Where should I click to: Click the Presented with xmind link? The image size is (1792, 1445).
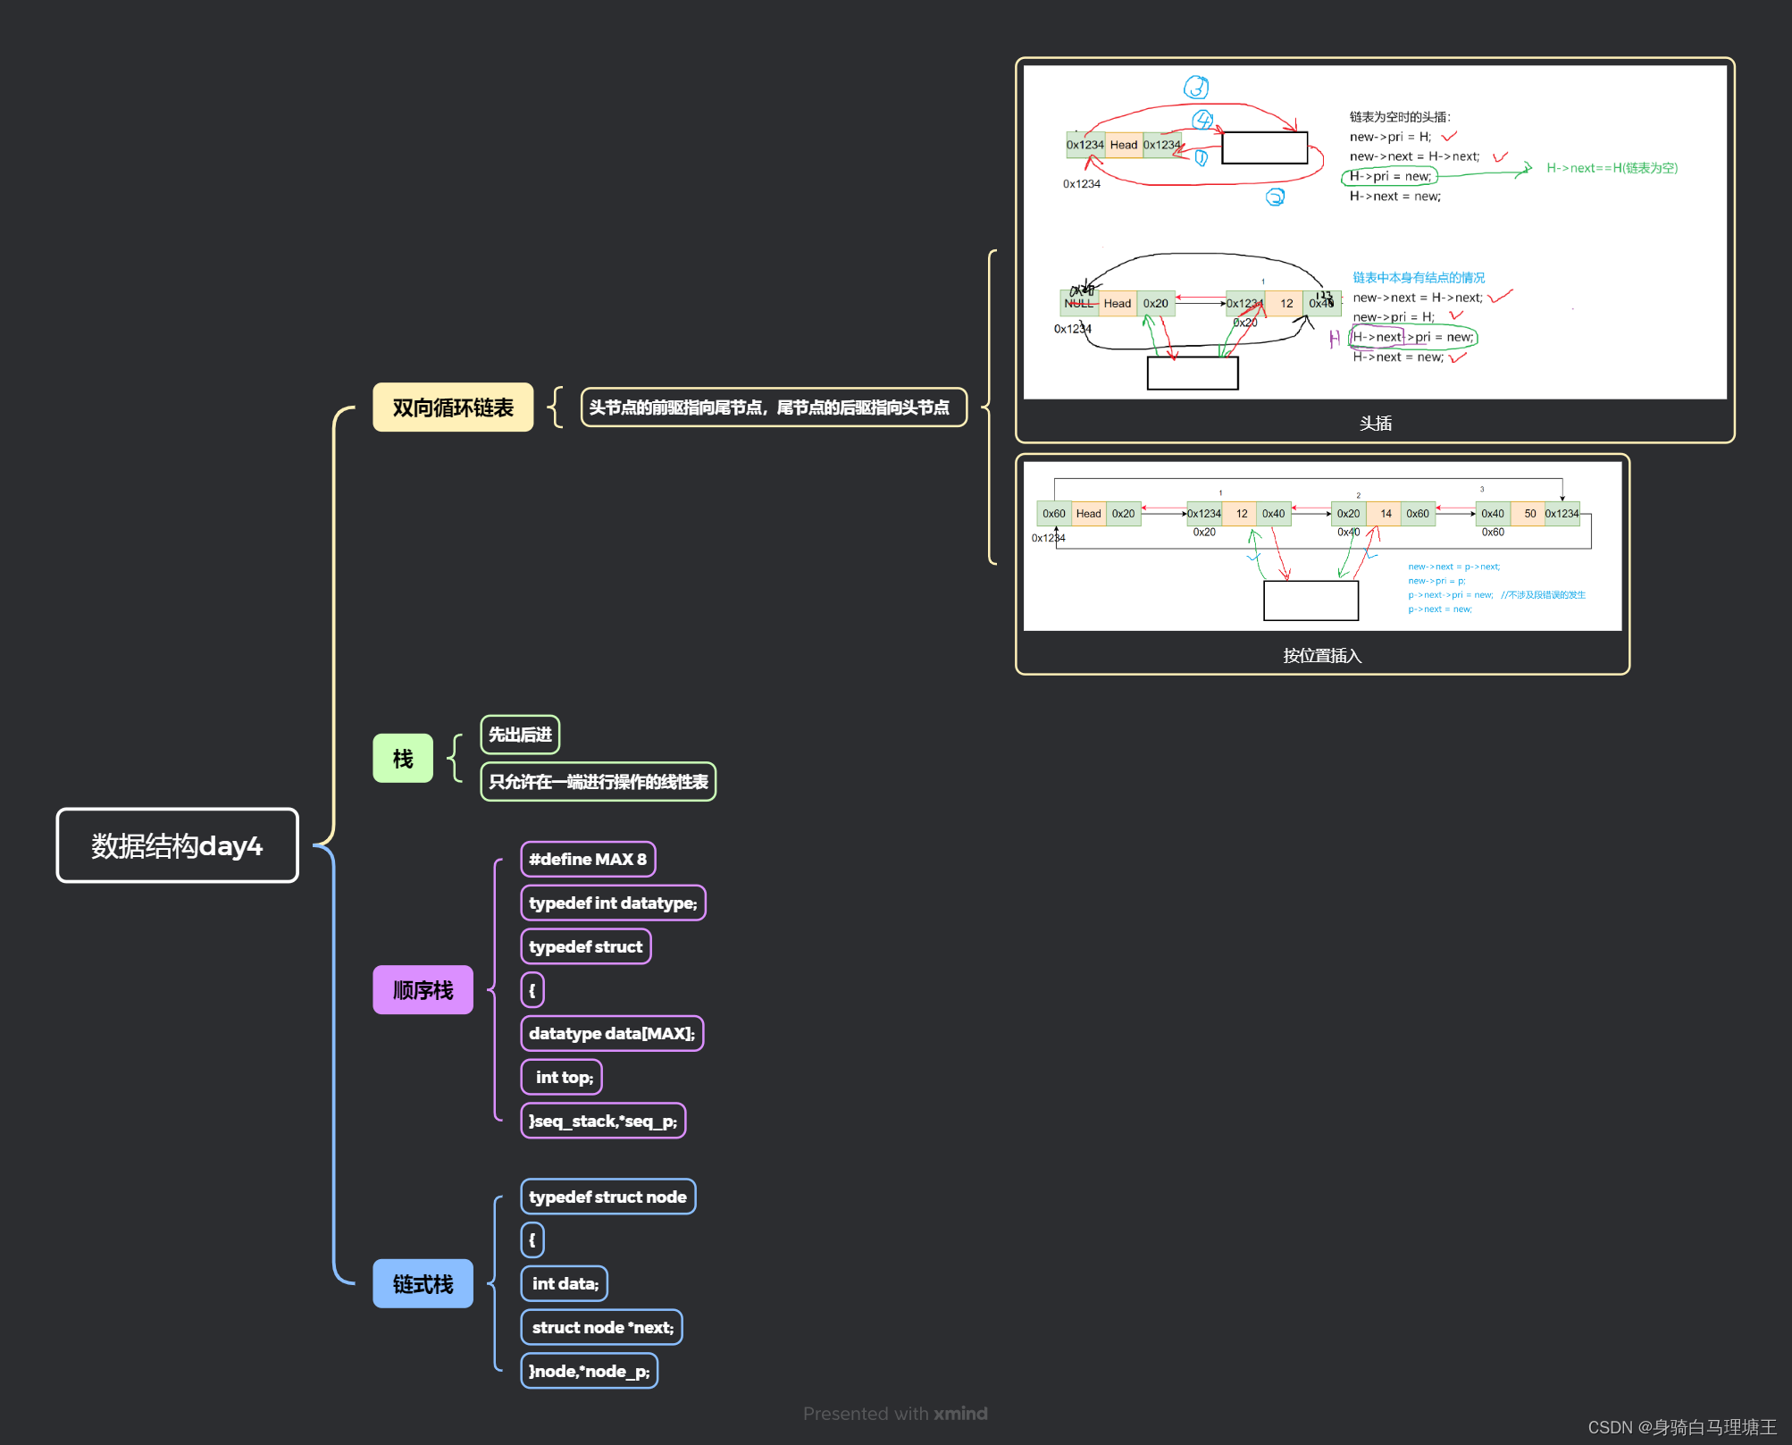(895, 1413)
